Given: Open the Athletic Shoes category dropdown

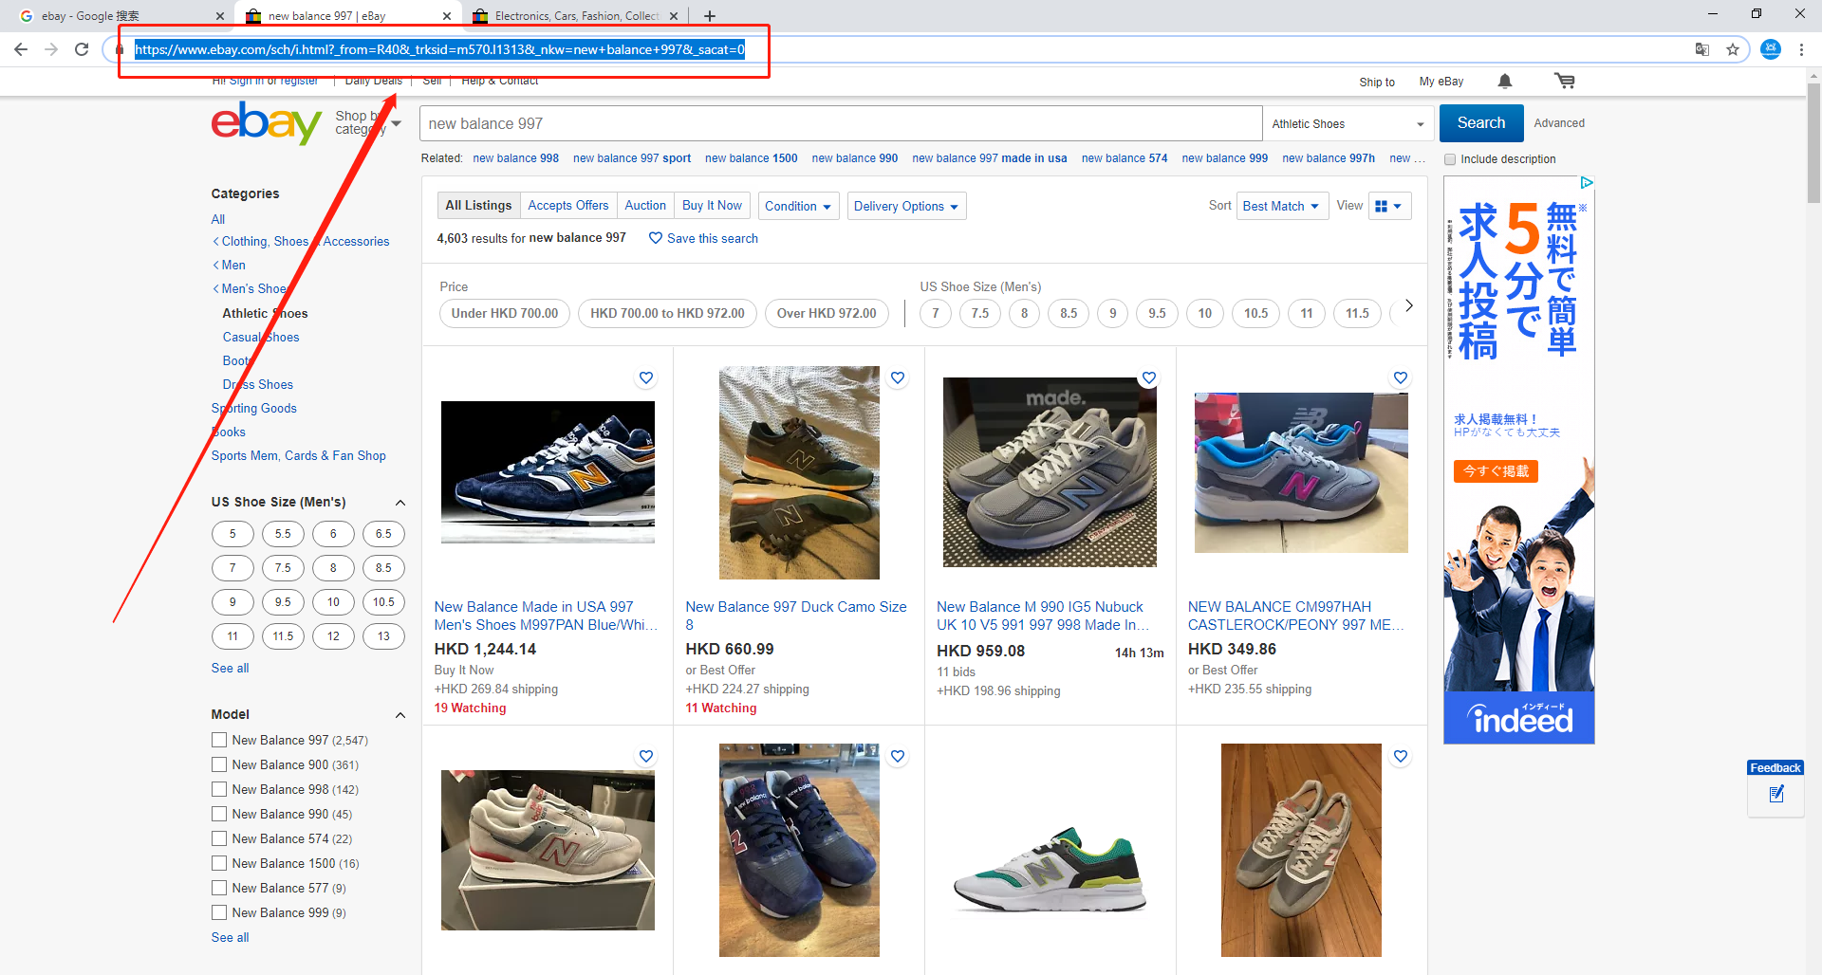Looking at the screenshot, I should pyautogui.click(x=1348, y=123).
